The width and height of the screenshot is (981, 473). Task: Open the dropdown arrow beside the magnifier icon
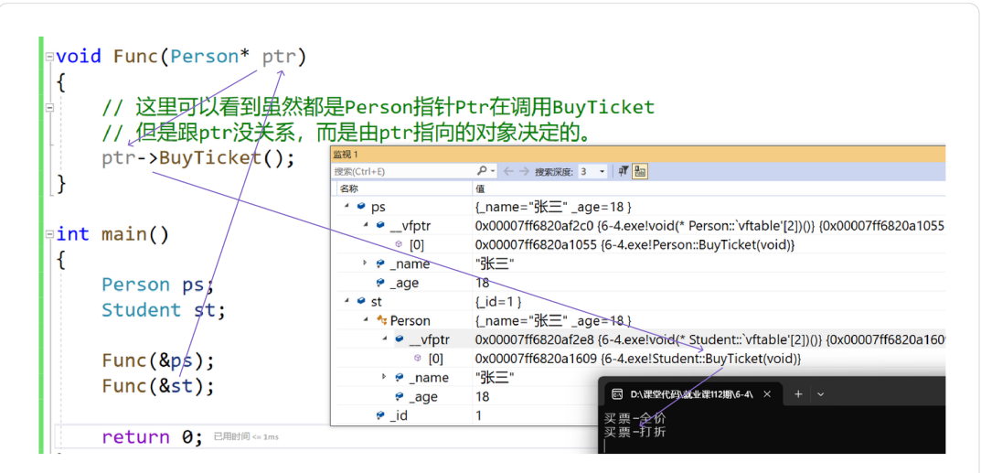[x=493, y=171]
